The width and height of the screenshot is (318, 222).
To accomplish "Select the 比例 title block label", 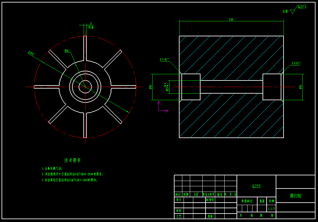I will point(271,201).
